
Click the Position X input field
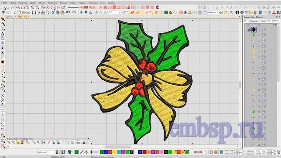[238, 151]
